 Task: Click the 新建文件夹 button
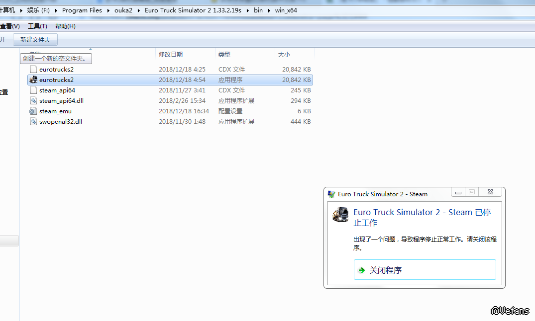[35, 40]
